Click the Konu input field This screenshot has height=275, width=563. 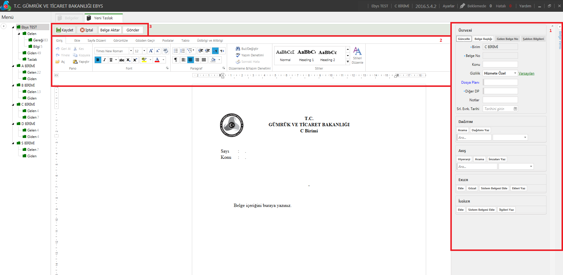(x=500, y=64)
